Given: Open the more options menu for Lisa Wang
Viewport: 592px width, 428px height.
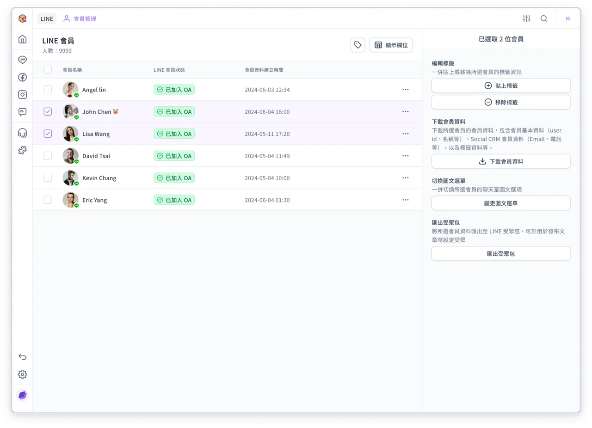Looking at the screenshot, I should click(406, 134).
